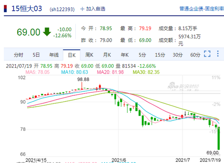Viewport: 224px width, 163px height.
Task: Click the fullscreen chart icon
Action: pos(207,54)
